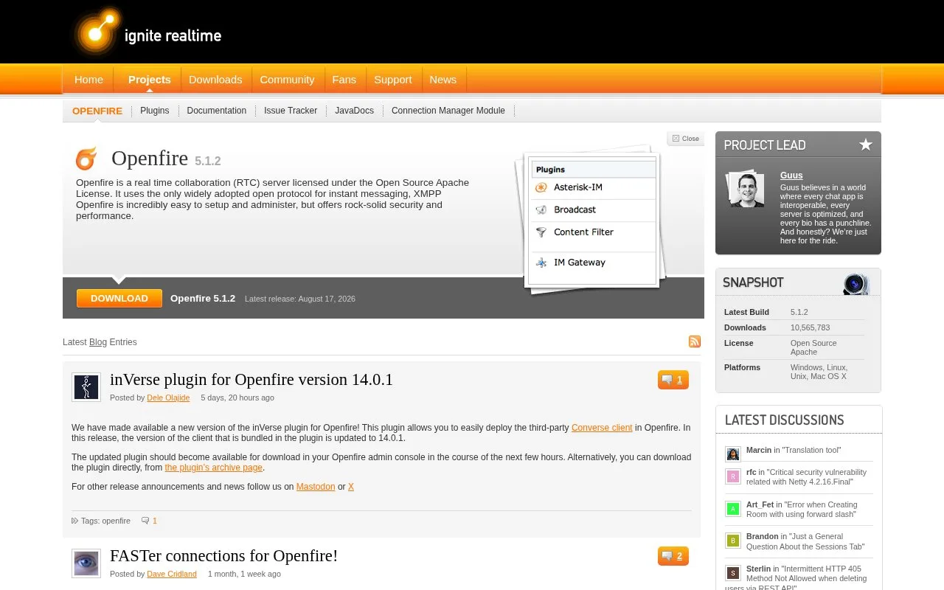
Task: Click the Broadcast plugin icon
Action: 541,210
